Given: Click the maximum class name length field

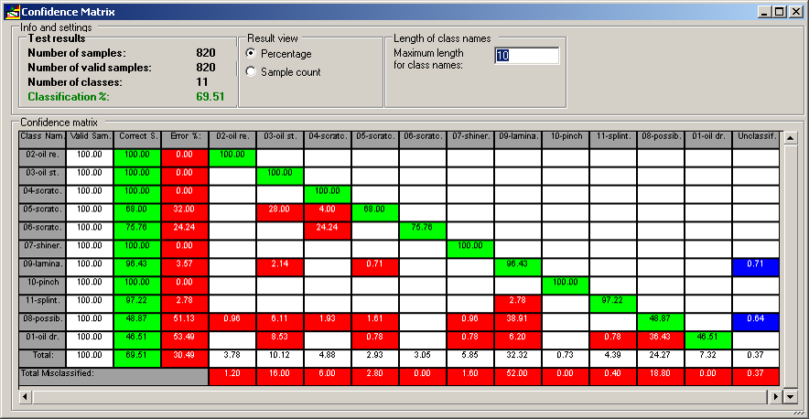Looking at the screenshot, I should [x=527, y=56].
